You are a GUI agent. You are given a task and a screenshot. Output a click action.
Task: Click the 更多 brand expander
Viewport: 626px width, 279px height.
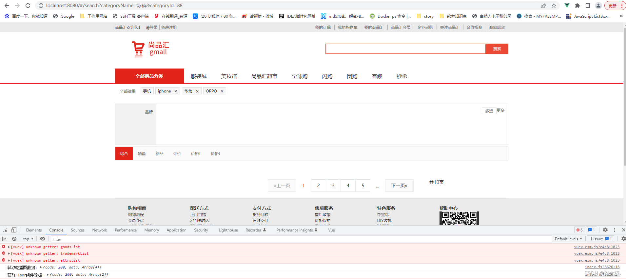tap(500, 110)
